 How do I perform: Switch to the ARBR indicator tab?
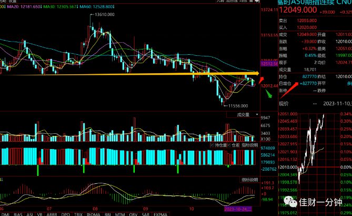coord(52,214)
